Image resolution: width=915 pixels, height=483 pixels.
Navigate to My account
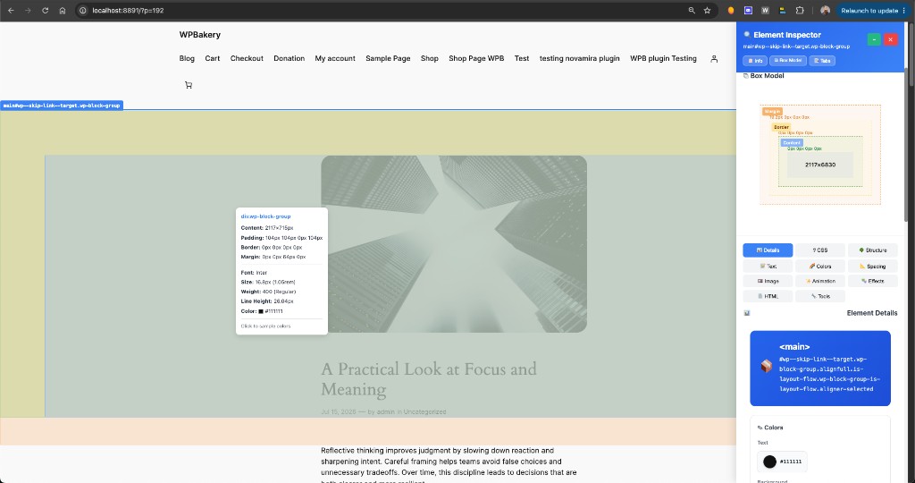coord(335,58)
